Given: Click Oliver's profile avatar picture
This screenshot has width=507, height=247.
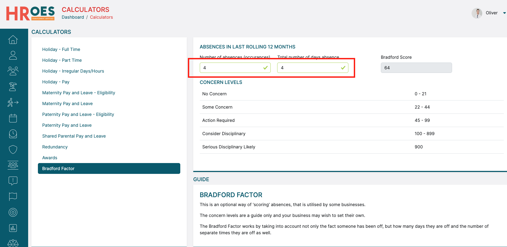Looking at the screenshot, I should pos(477,13).
